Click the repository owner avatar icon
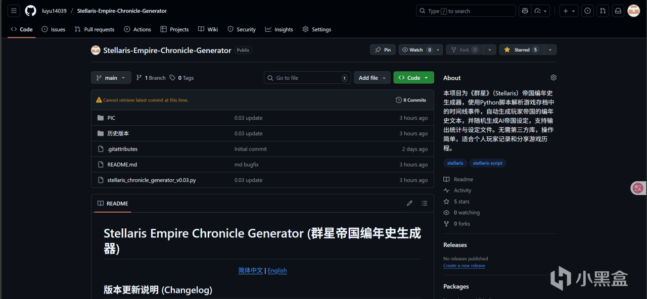The width and height of the screenshot is (647, 299). pos(96,50)
